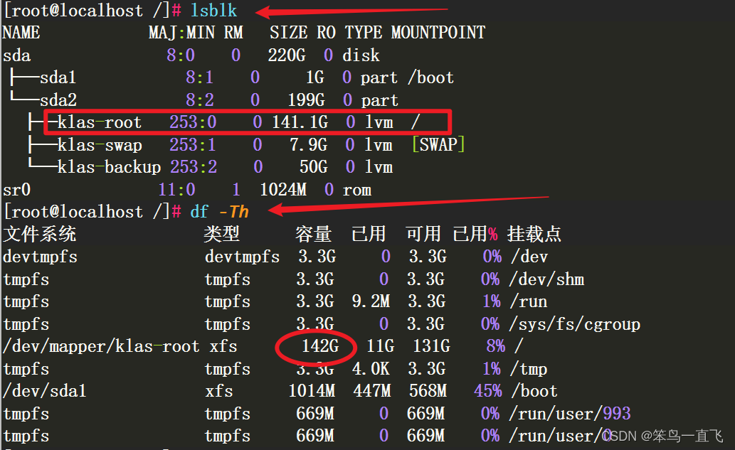This screenshot has height=450, width=735.
Task: Click the MAJ:MIN column header
Action: [x=182, y=33]
